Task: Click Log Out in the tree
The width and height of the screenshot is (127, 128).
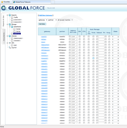Action: 14,48
